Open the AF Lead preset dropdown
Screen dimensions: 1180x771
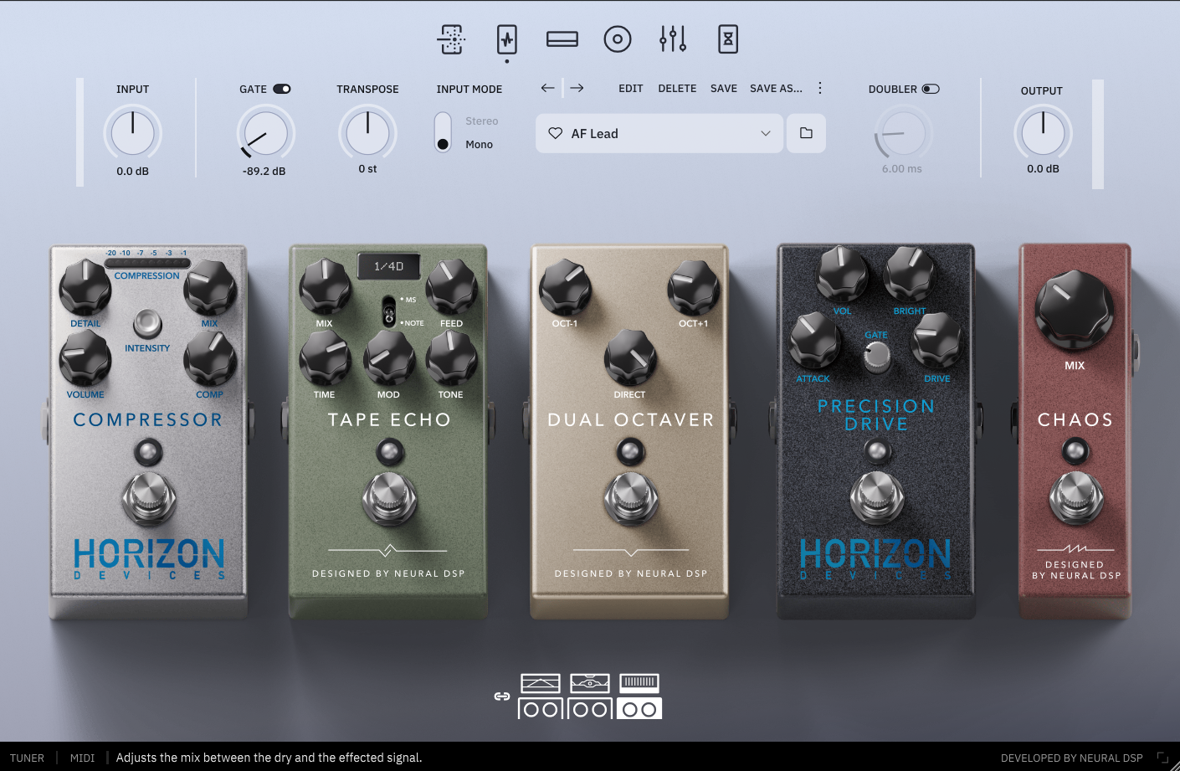pyautogui.click(x=659, y=133)
